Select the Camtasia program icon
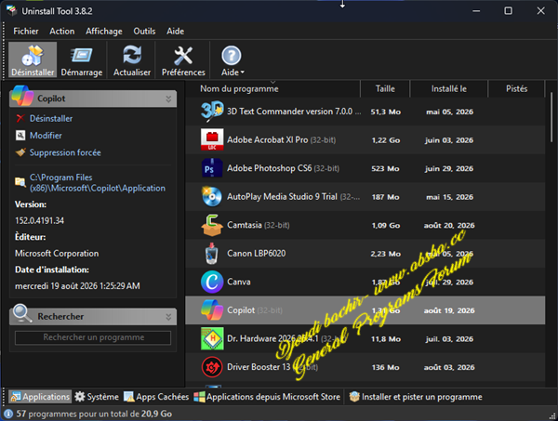The width and height of the screenshot is (558, 421). (x=212, y=225)
